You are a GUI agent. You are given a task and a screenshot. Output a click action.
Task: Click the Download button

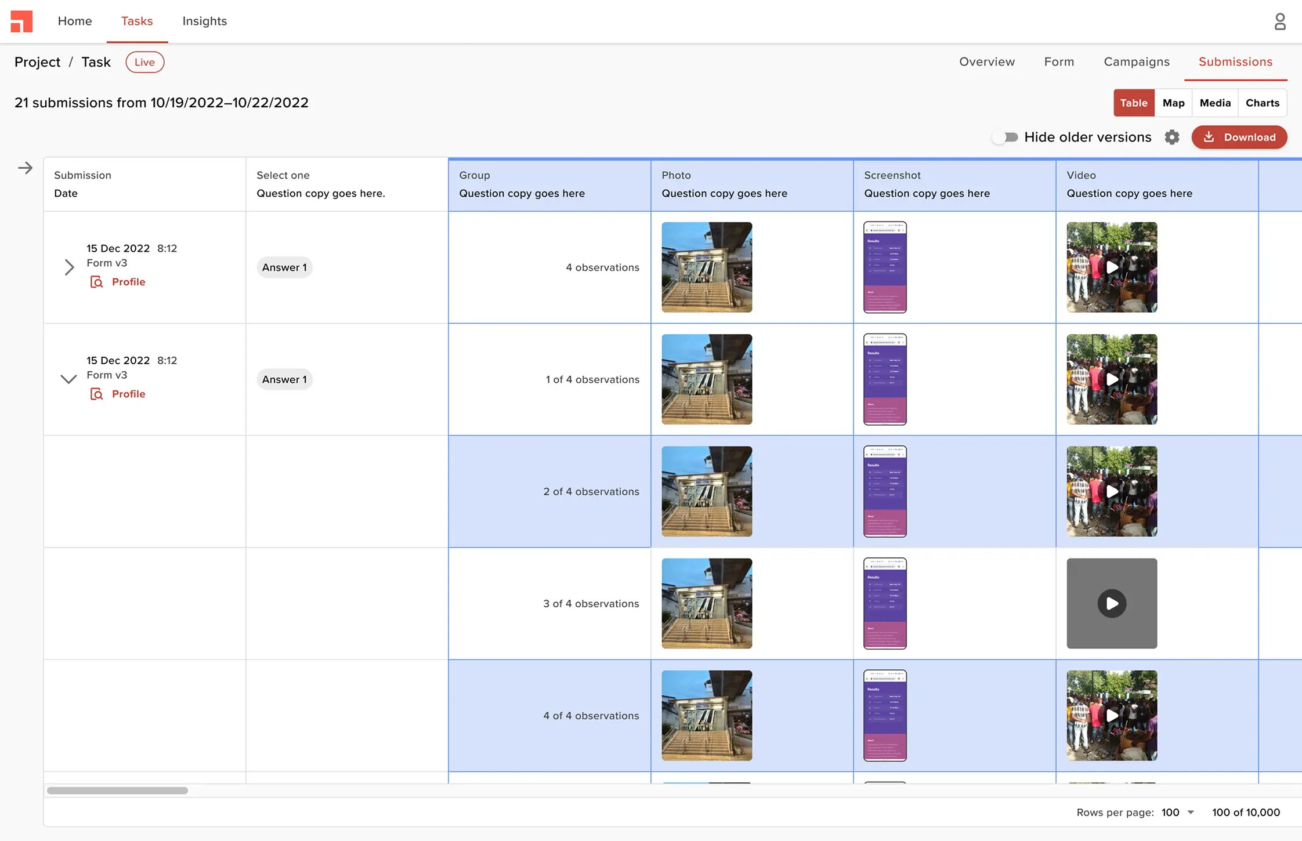[x=1239, y=137]
